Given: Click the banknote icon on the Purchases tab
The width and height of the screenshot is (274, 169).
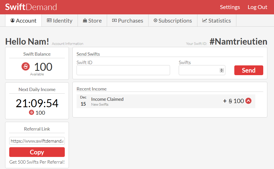Looking at the screenshot, I should (114, 21).
